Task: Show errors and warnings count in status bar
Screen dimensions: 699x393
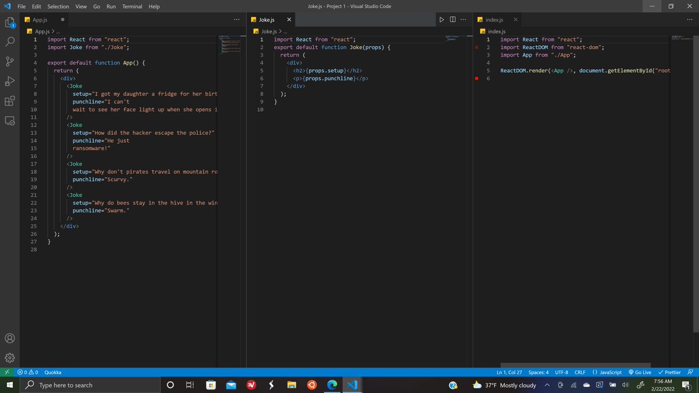Action: 28,372
